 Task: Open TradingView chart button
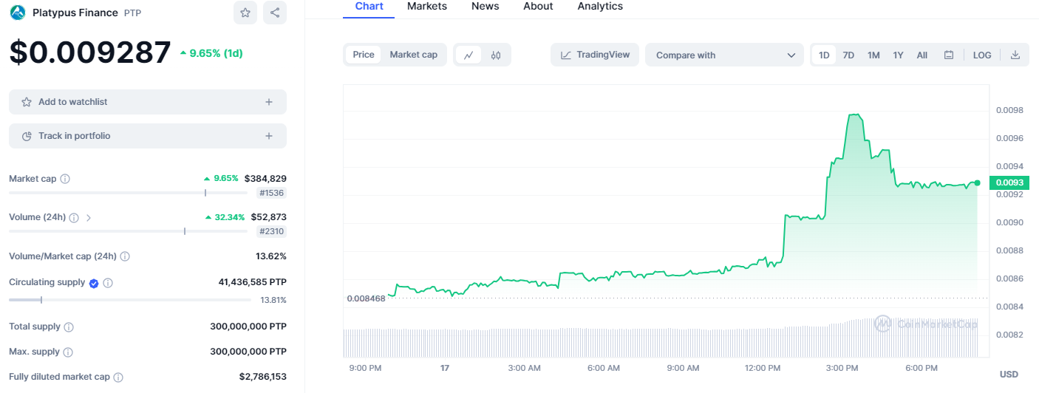coord(595,55)
